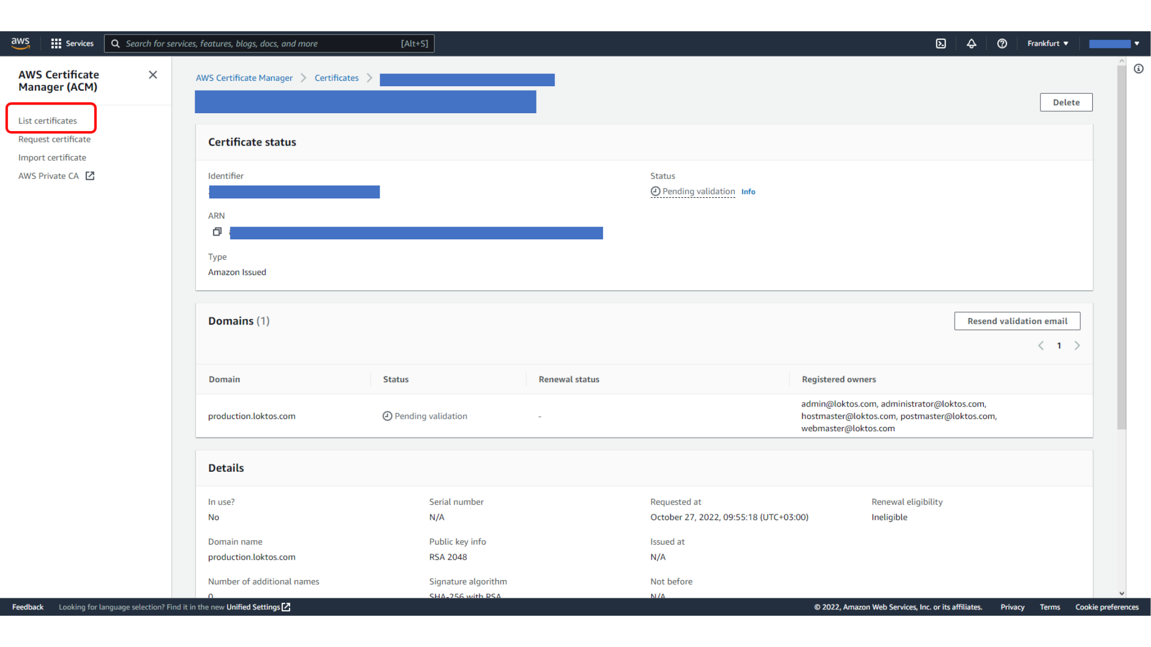Click the search magnifier icon

click(x=115, y=44)
